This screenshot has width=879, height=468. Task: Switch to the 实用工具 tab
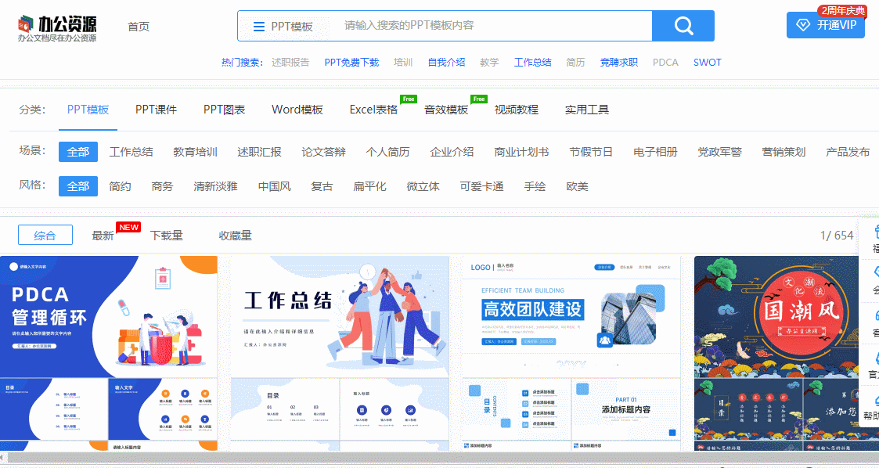pos(587,110)
